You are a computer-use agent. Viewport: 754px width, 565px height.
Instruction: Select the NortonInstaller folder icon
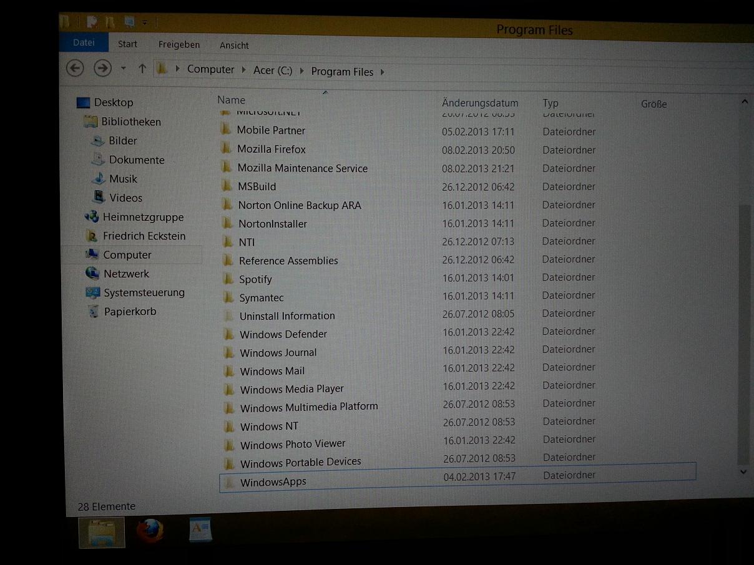click(228, 223)
